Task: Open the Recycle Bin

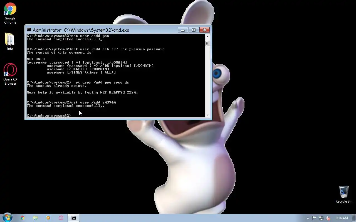Action: [x=344, y=194]
